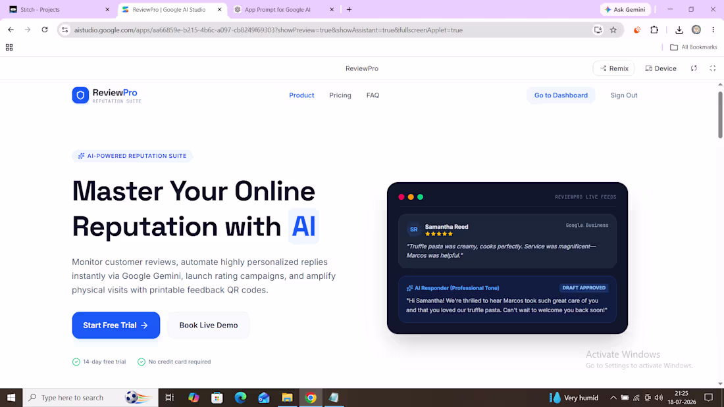Screen dimensions: 724x407
Task: Click the install app icon in address bar
Action: click(x=598, y=30)
